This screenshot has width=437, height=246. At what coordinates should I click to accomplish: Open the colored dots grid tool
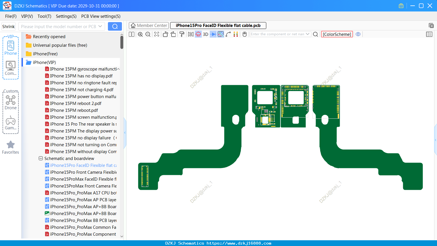coord(236,34)
